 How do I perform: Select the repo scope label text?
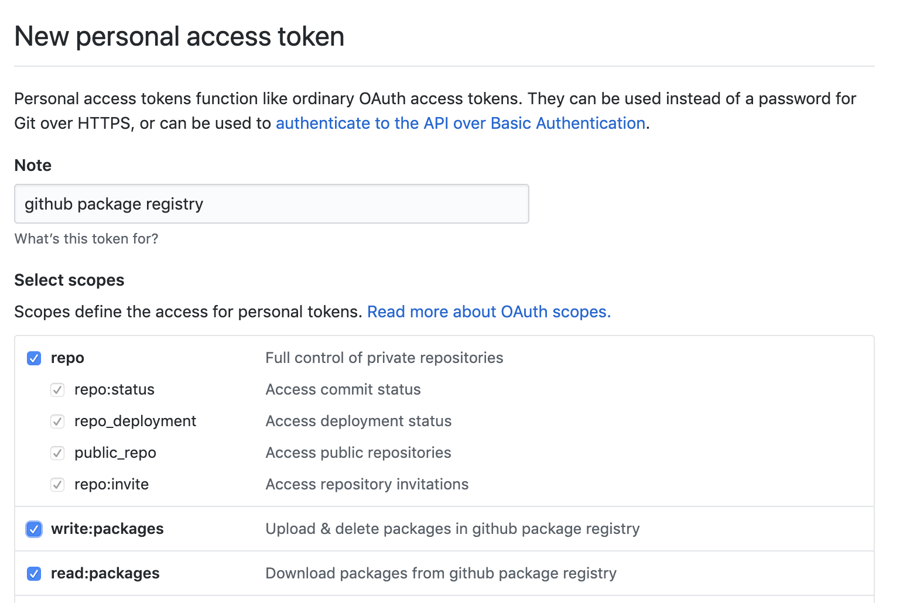coord(67,358)
